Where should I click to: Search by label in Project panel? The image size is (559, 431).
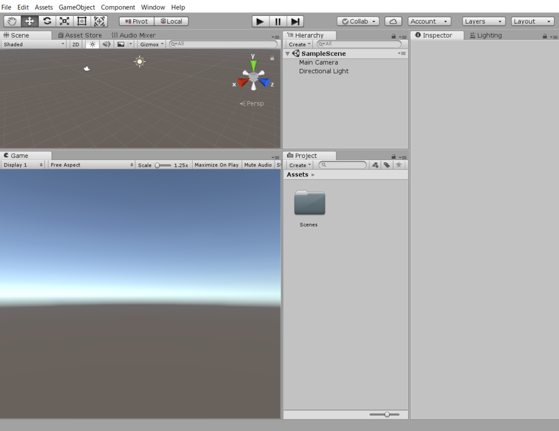[387, 165]
